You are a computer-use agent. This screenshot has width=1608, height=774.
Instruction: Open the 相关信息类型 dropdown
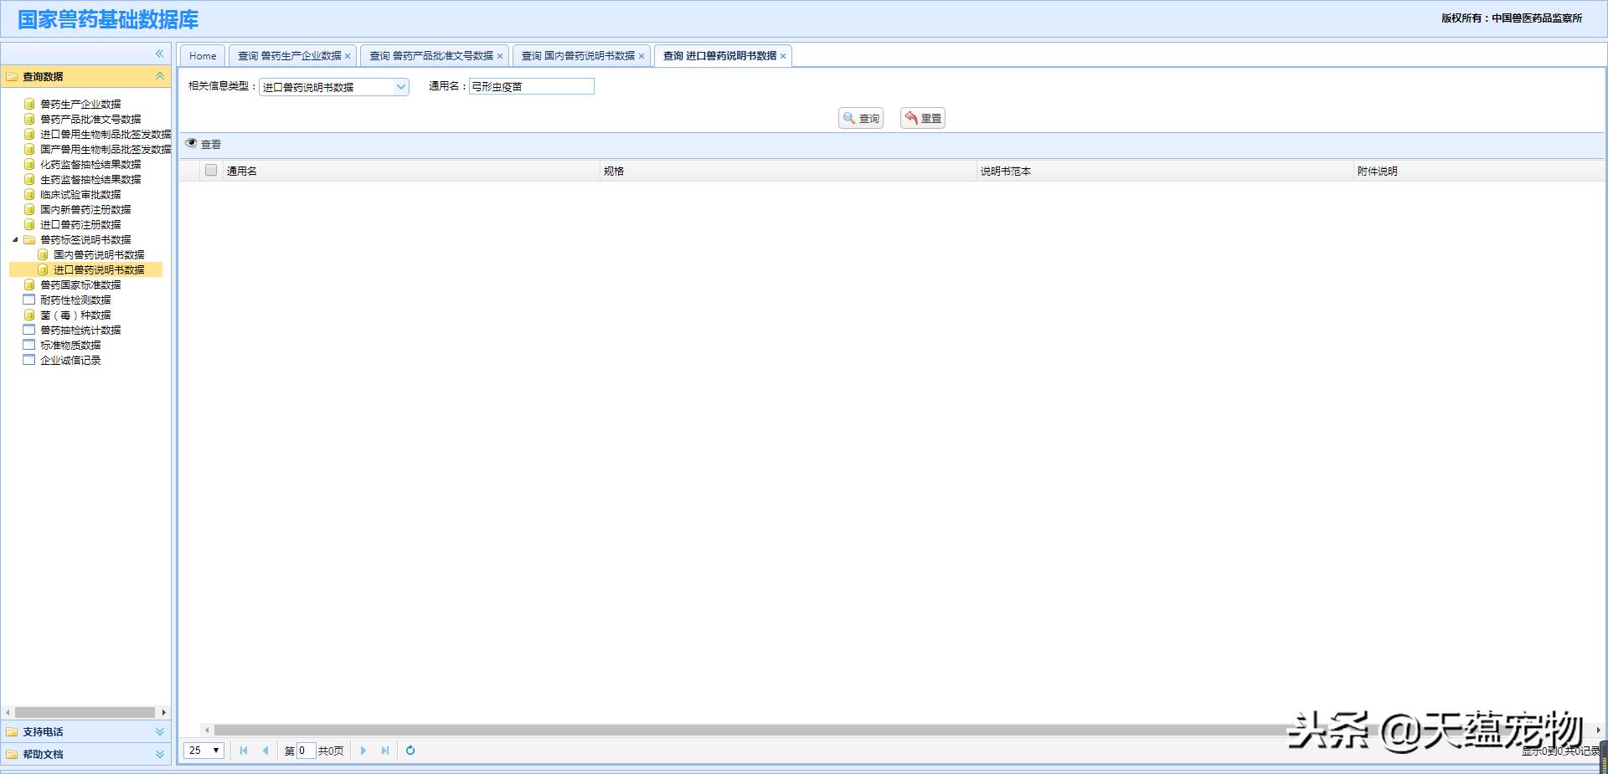tap(401, 86)
